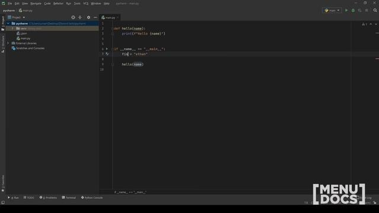The image size is (379, 213).
Task: Click the Select Opened File locate icon
Action: pyautogui.click(x=73, y=17)
